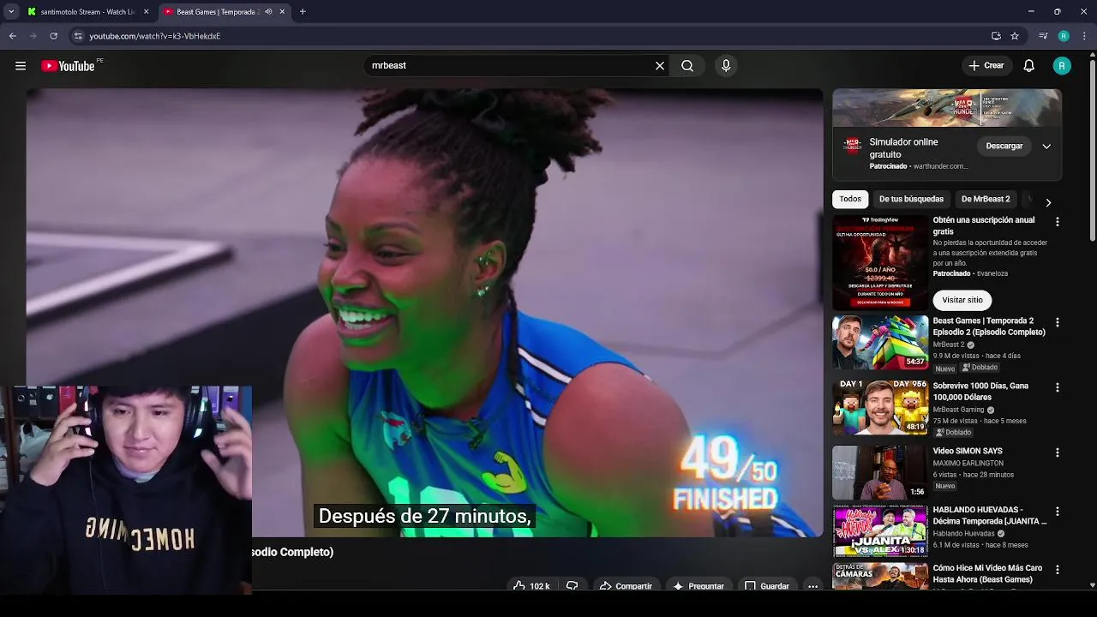Screen dimensions: 1097x617
Task: Close the santimotolo Stream tab
Action: (x=147, y=12)
